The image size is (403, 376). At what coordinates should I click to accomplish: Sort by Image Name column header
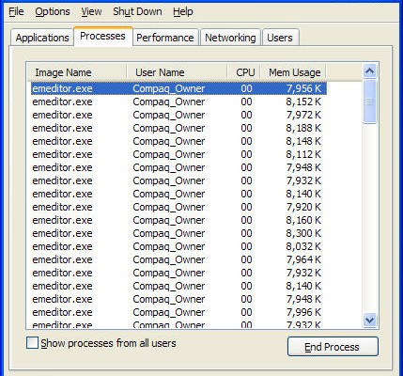click(x=77, y=72)
